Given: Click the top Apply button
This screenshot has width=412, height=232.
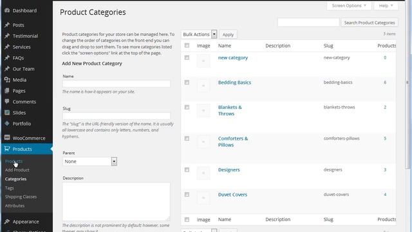Looking at the screenshot, I should (228, 34).
